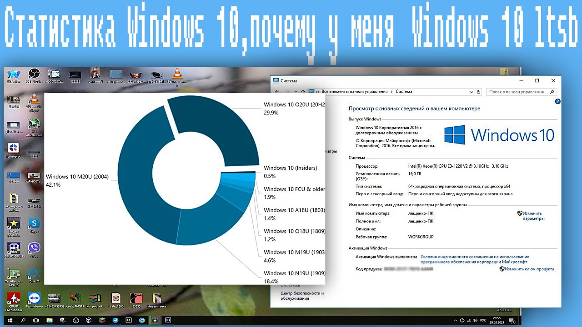Screen dimensions: 582x327
Task: Open TeamViewer desktop shortcut
Action: [x=34, y=300]
